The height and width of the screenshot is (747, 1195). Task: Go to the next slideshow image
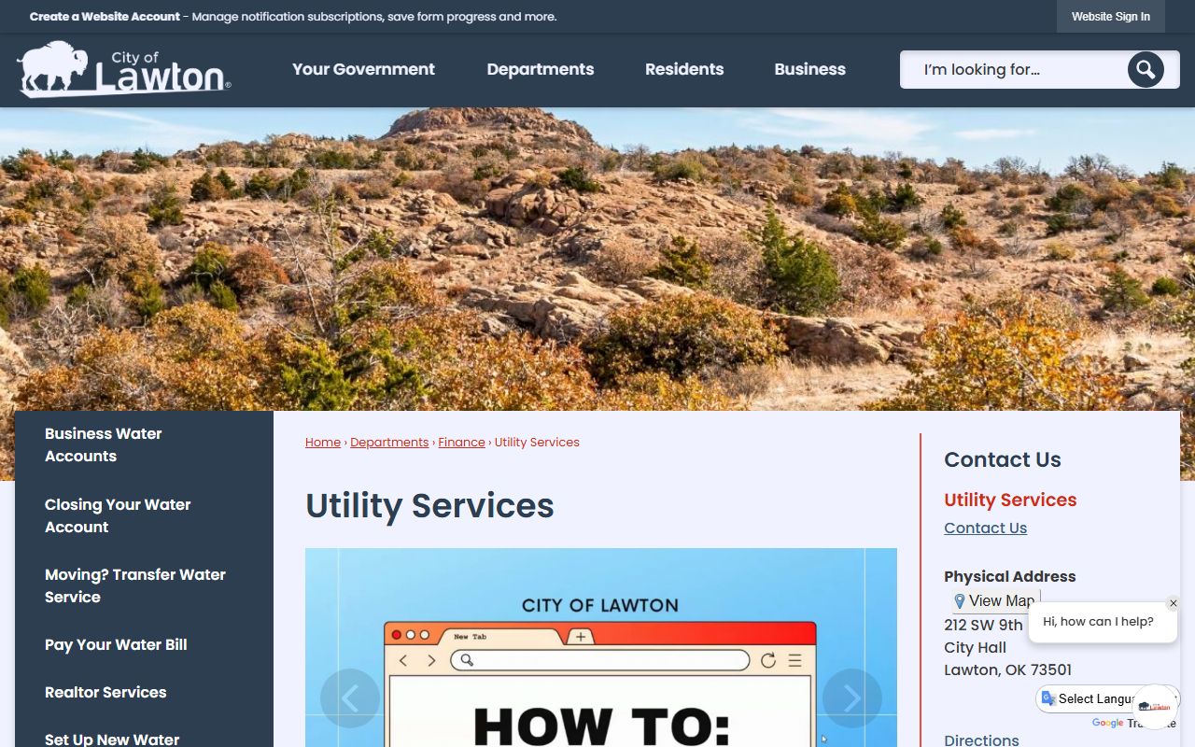(851, 698)
